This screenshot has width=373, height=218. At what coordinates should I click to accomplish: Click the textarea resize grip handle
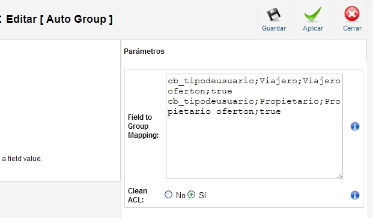point(340,175)
